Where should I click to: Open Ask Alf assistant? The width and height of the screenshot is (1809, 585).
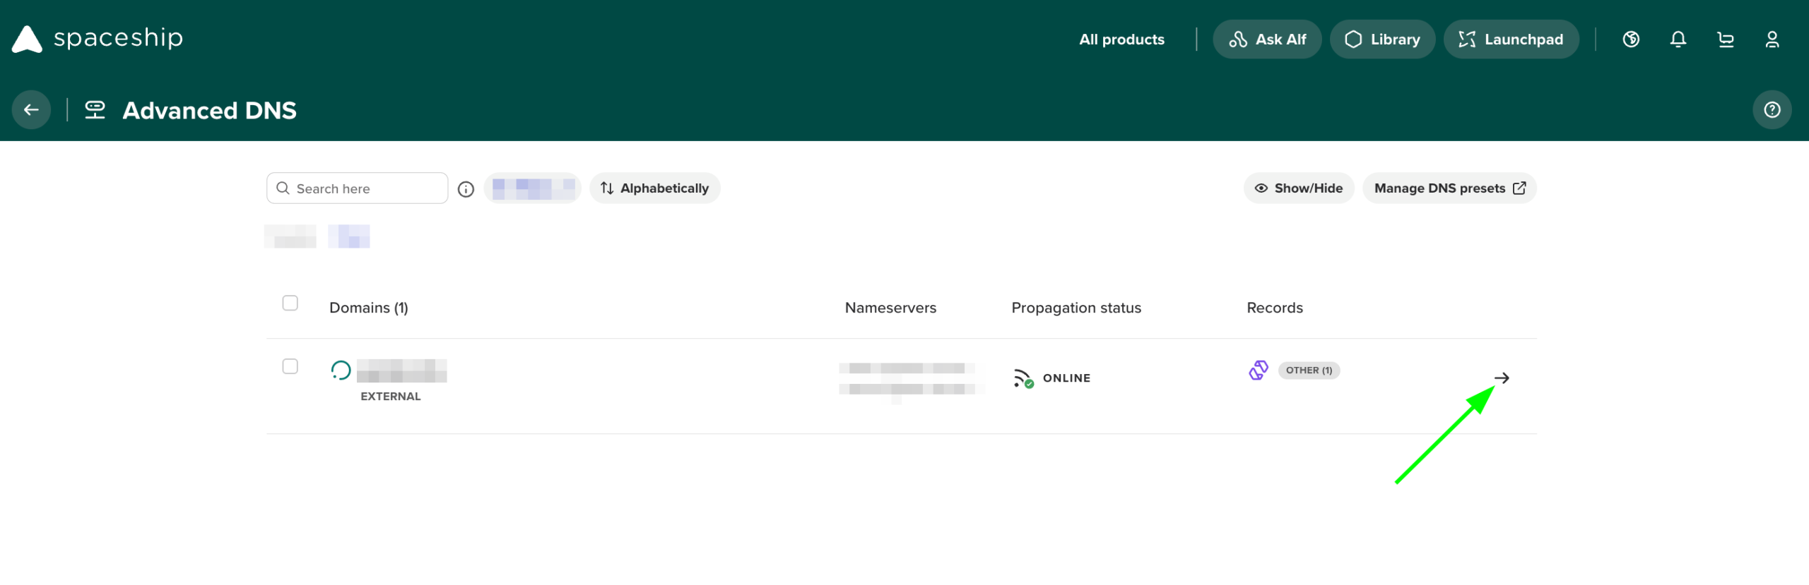click(1267, 40)
